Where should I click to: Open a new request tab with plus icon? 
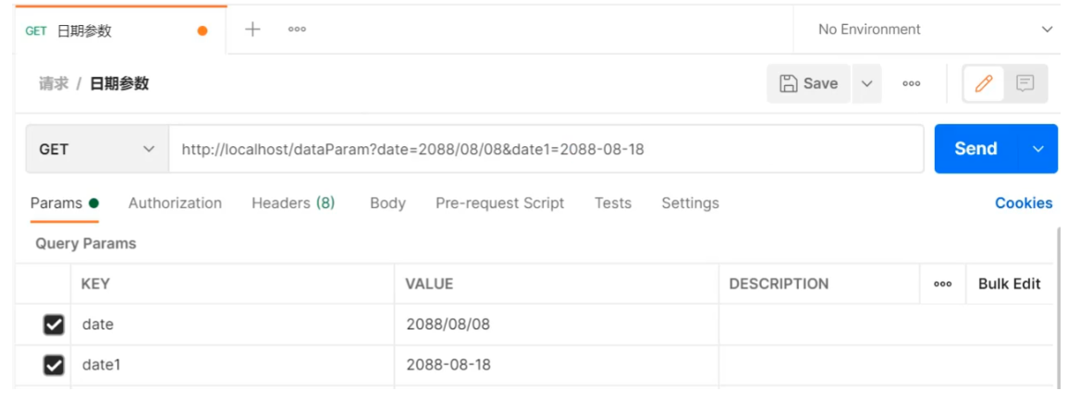click(252, 29)
